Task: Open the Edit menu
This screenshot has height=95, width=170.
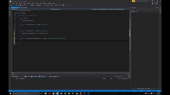Action: 13,3
